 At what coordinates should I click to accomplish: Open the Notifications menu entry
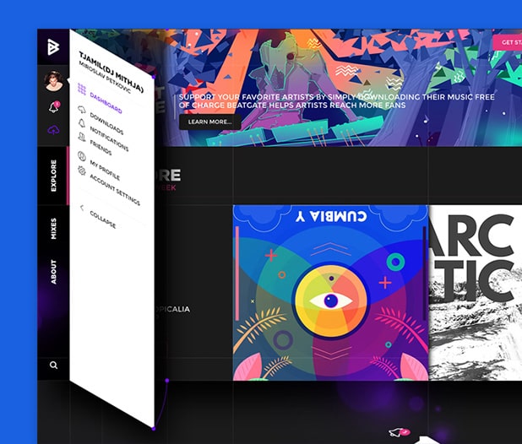(109, 138)
